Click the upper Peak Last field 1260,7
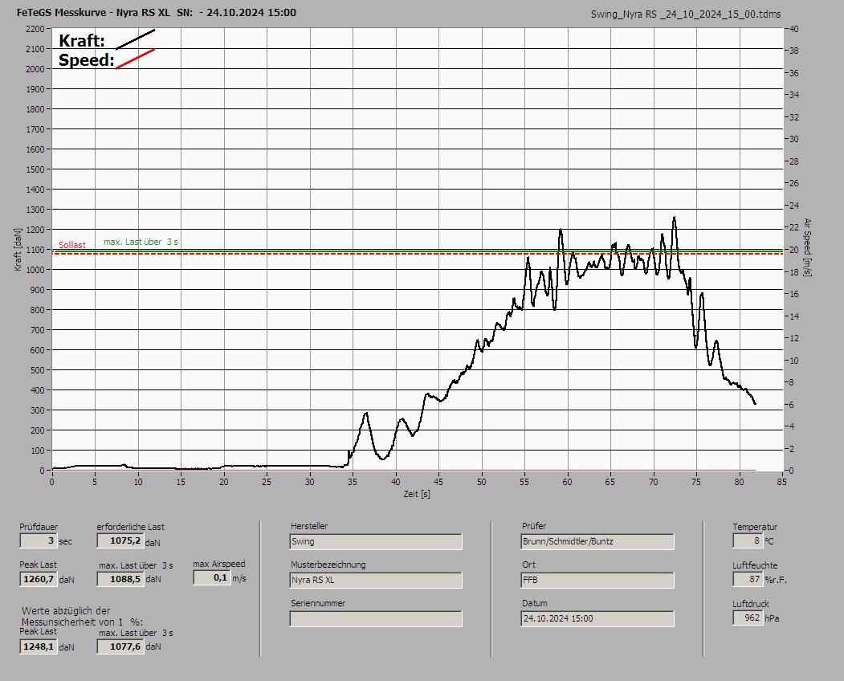Screen dimensions: 844x681 [39, 579]
